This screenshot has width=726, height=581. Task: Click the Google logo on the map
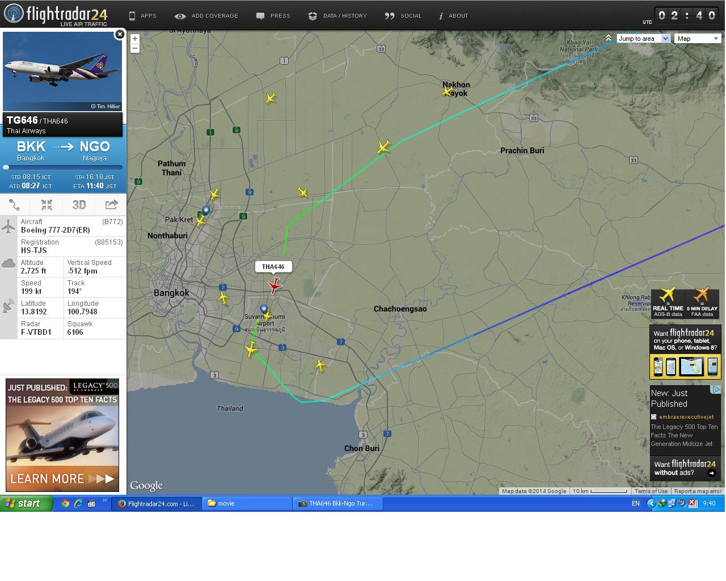pyautogui.click(x=146, y=486)
